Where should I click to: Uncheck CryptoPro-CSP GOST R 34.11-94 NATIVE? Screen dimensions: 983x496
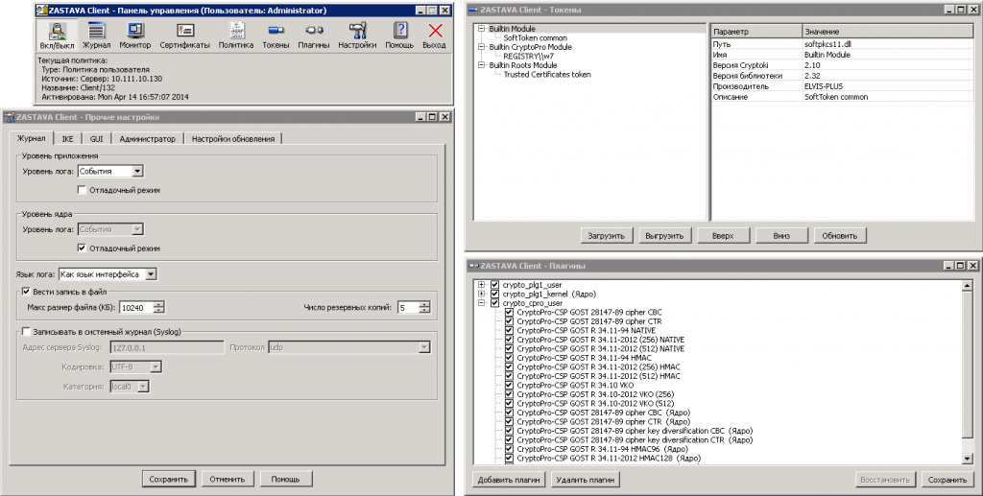(509, 330)
